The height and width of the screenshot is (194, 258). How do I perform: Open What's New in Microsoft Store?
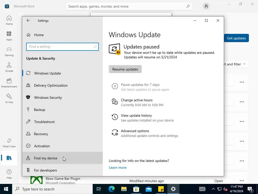tap(9, 143)
